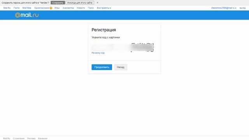The image size is (249, 140).
Task: Click the orange Одноклассники notification badge
Action: click(x=51, y=8)
